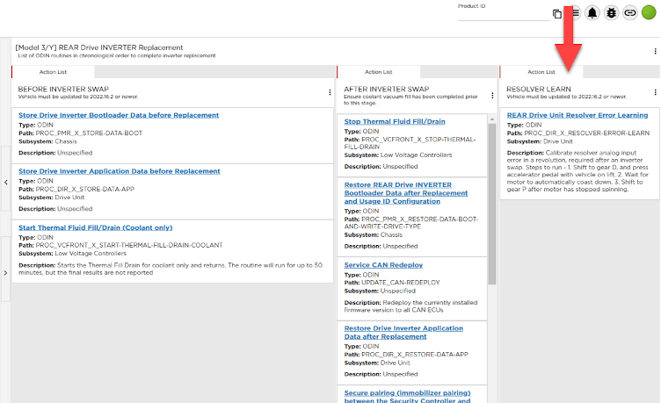Open three-dot menu for RESOLVER LEARN
The height and width of the screenshot is (403, 661).
point(655,92)
